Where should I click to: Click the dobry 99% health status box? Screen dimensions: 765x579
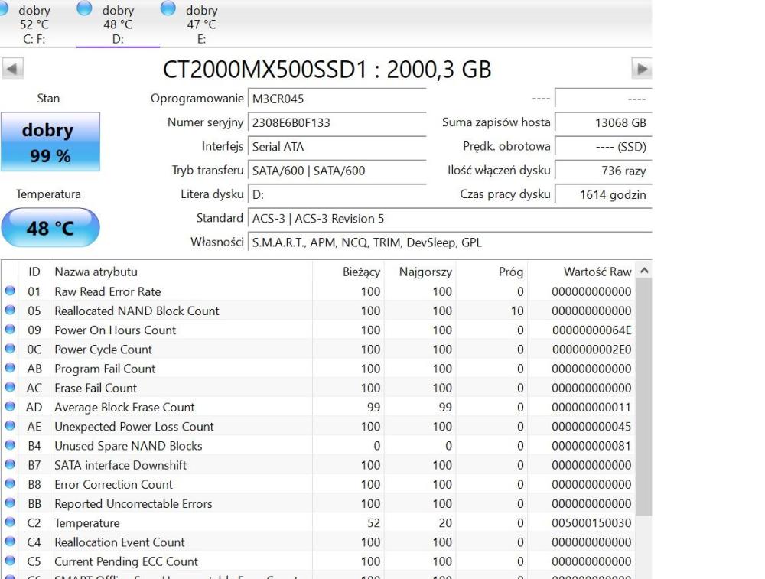pyautogui.click(x=49, y=140)
